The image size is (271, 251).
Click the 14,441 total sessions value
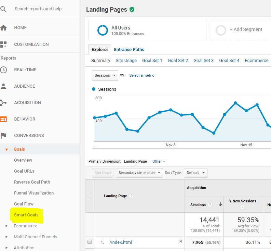[209, 220]
